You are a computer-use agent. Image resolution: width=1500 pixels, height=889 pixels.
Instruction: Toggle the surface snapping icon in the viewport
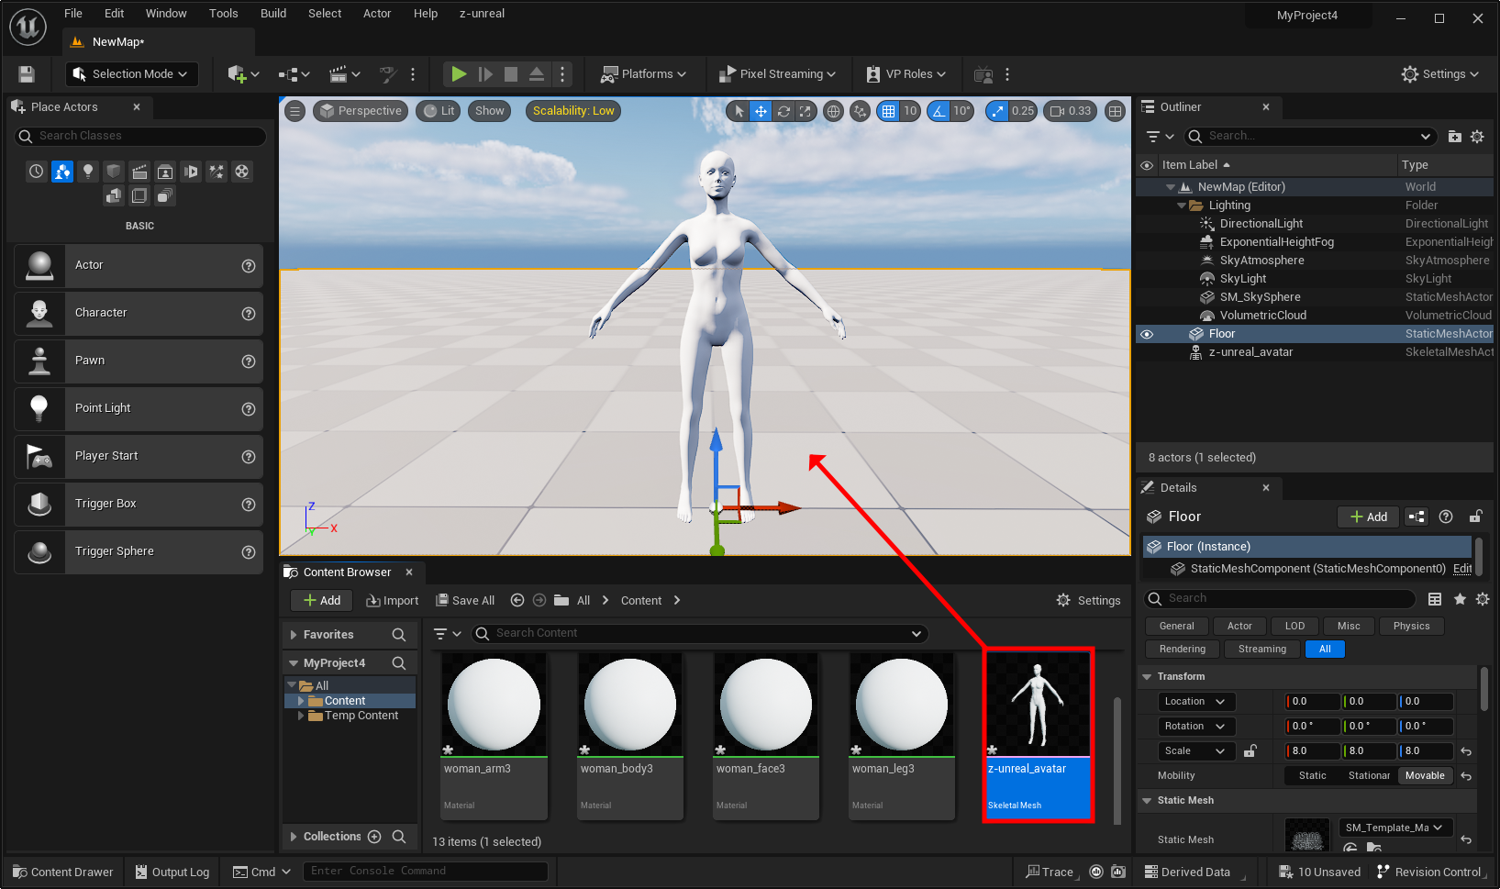click(860, 111)
